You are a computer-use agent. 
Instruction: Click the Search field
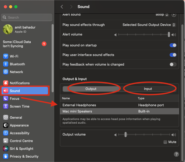pos(26,17)
